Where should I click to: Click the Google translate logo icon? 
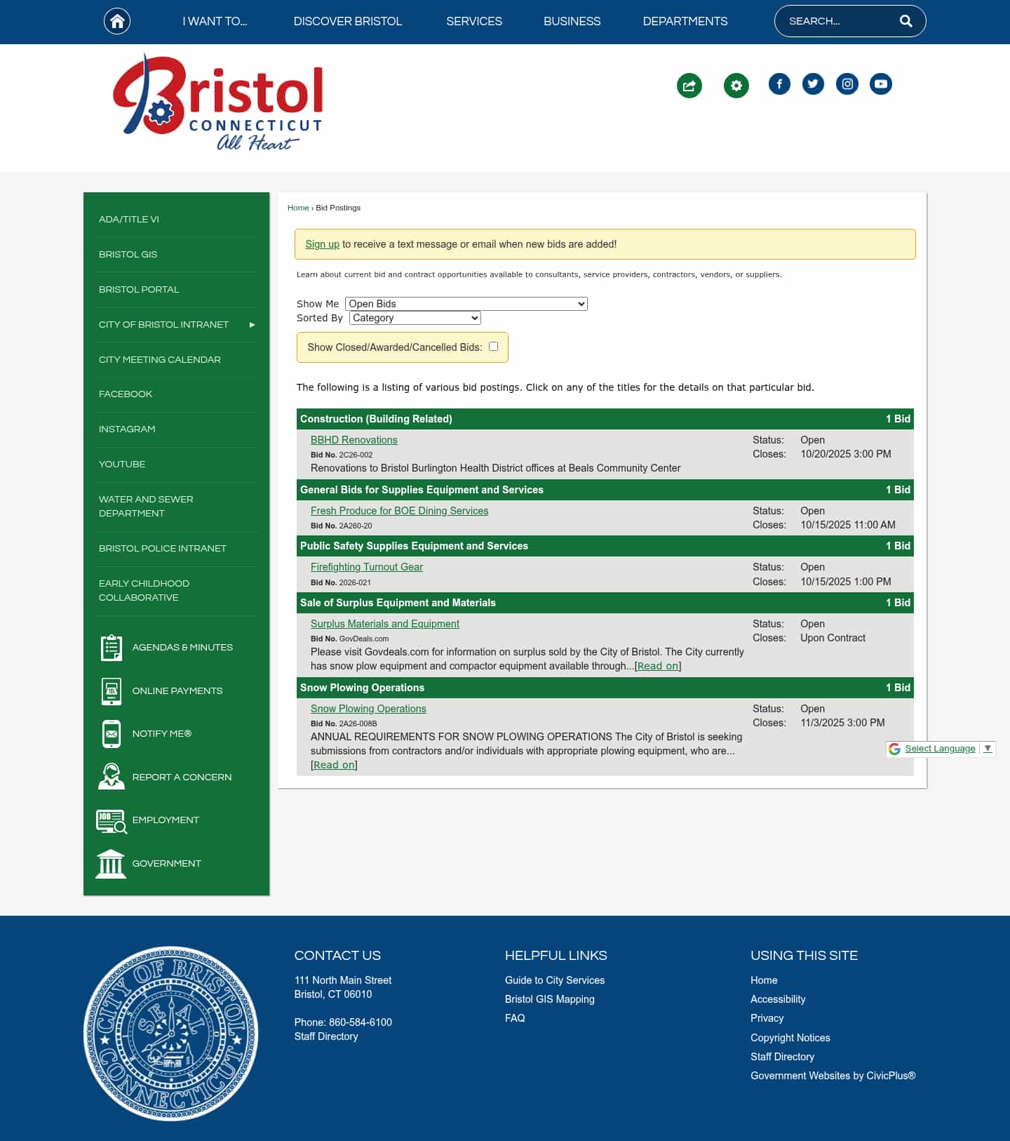click(x=894, y=749)
